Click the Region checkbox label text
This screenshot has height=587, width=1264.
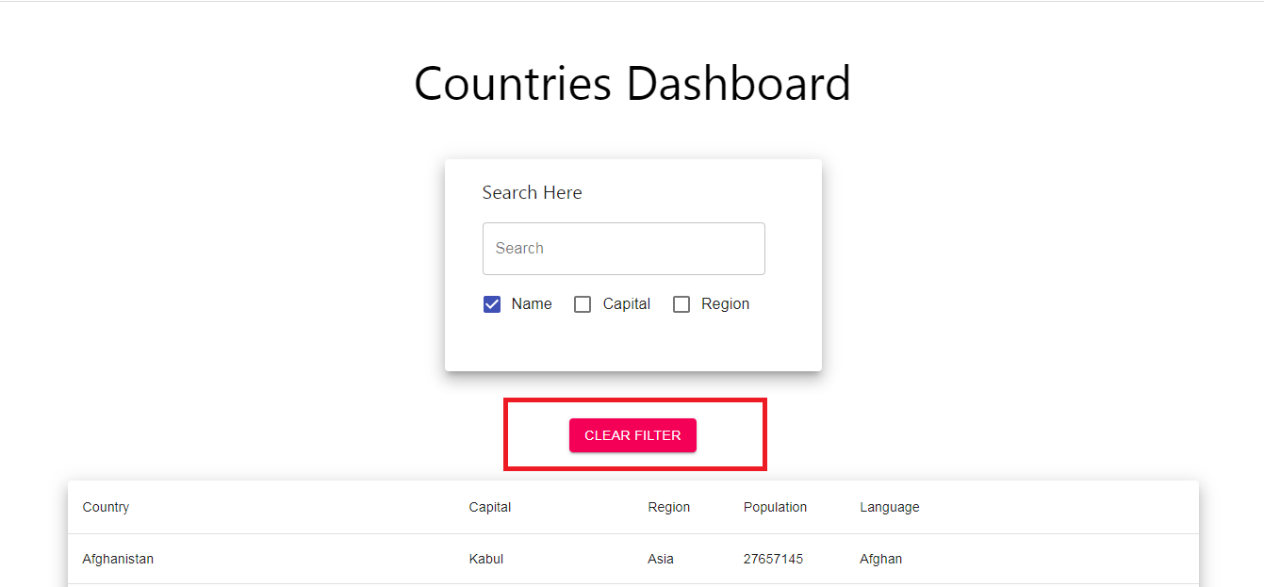coord(725,303)
